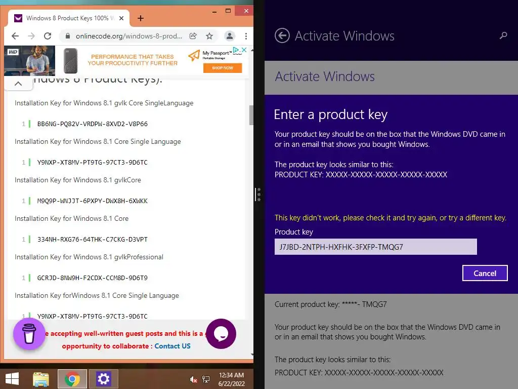Screen dimensions: 518x389
Task: Open File Explorer from the taskbar
Action: [x=41, y=379]
